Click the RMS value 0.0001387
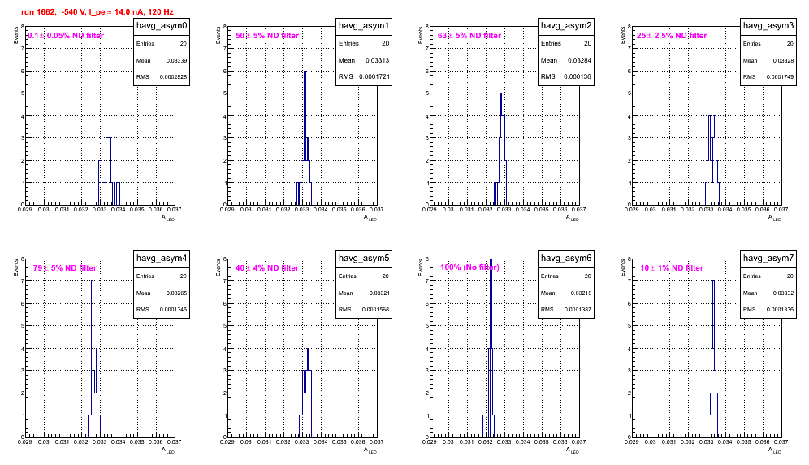The image size is (809, 465). click(x=578, y=310)
